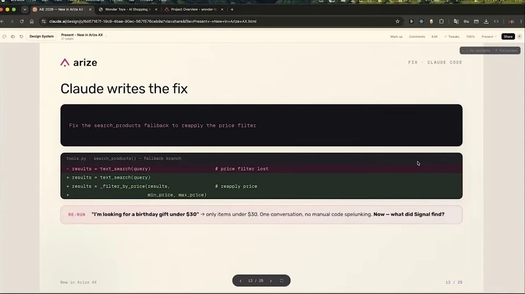Open the Comments panel

pyautogui.click(x=417, y=37)
